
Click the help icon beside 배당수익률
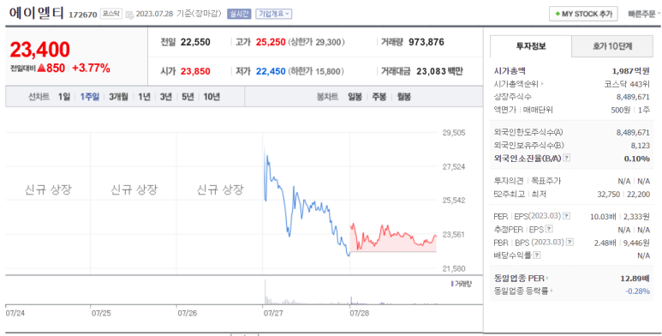pos(537,255)
